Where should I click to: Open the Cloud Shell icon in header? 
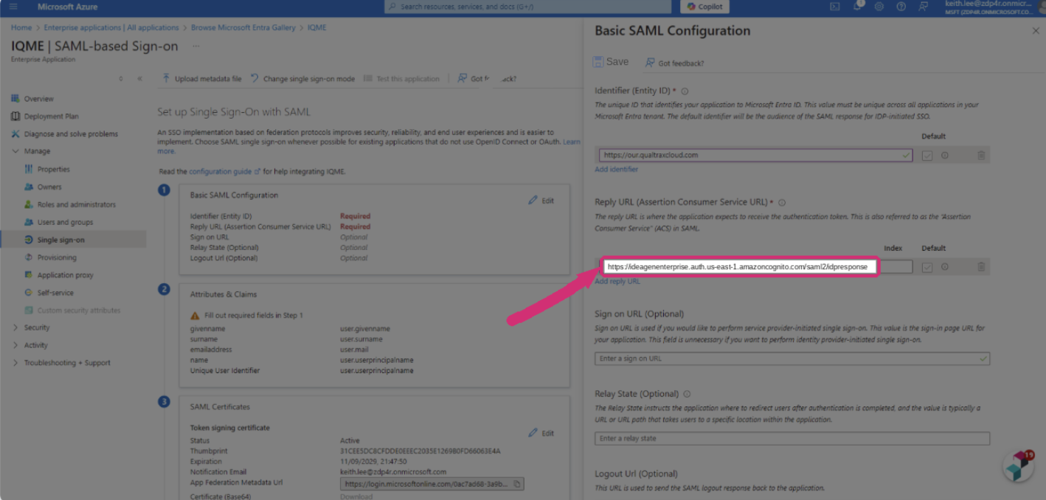point(835,7)
